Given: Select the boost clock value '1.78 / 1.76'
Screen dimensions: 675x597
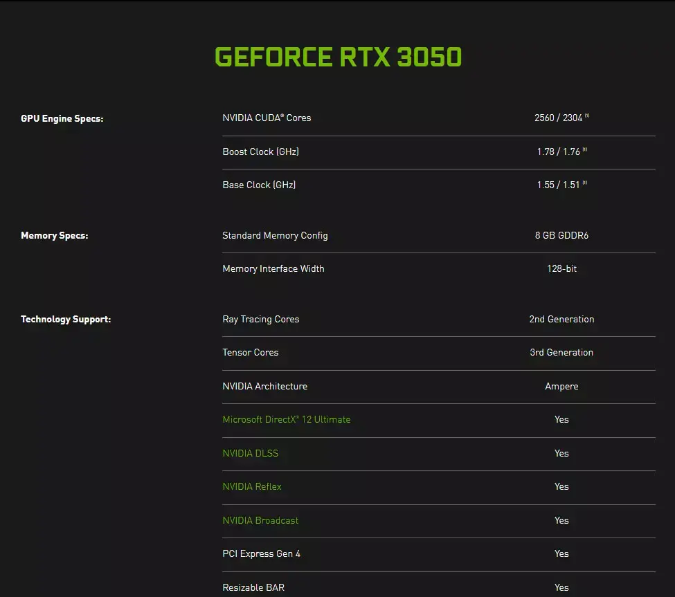Looking at the screenshot, I should pyautogui.click(x=558, y=151).
